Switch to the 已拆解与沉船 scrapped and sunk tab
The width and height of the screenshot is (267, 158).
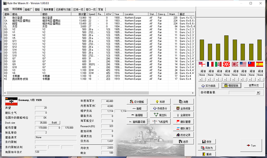[x=63, y=9]
